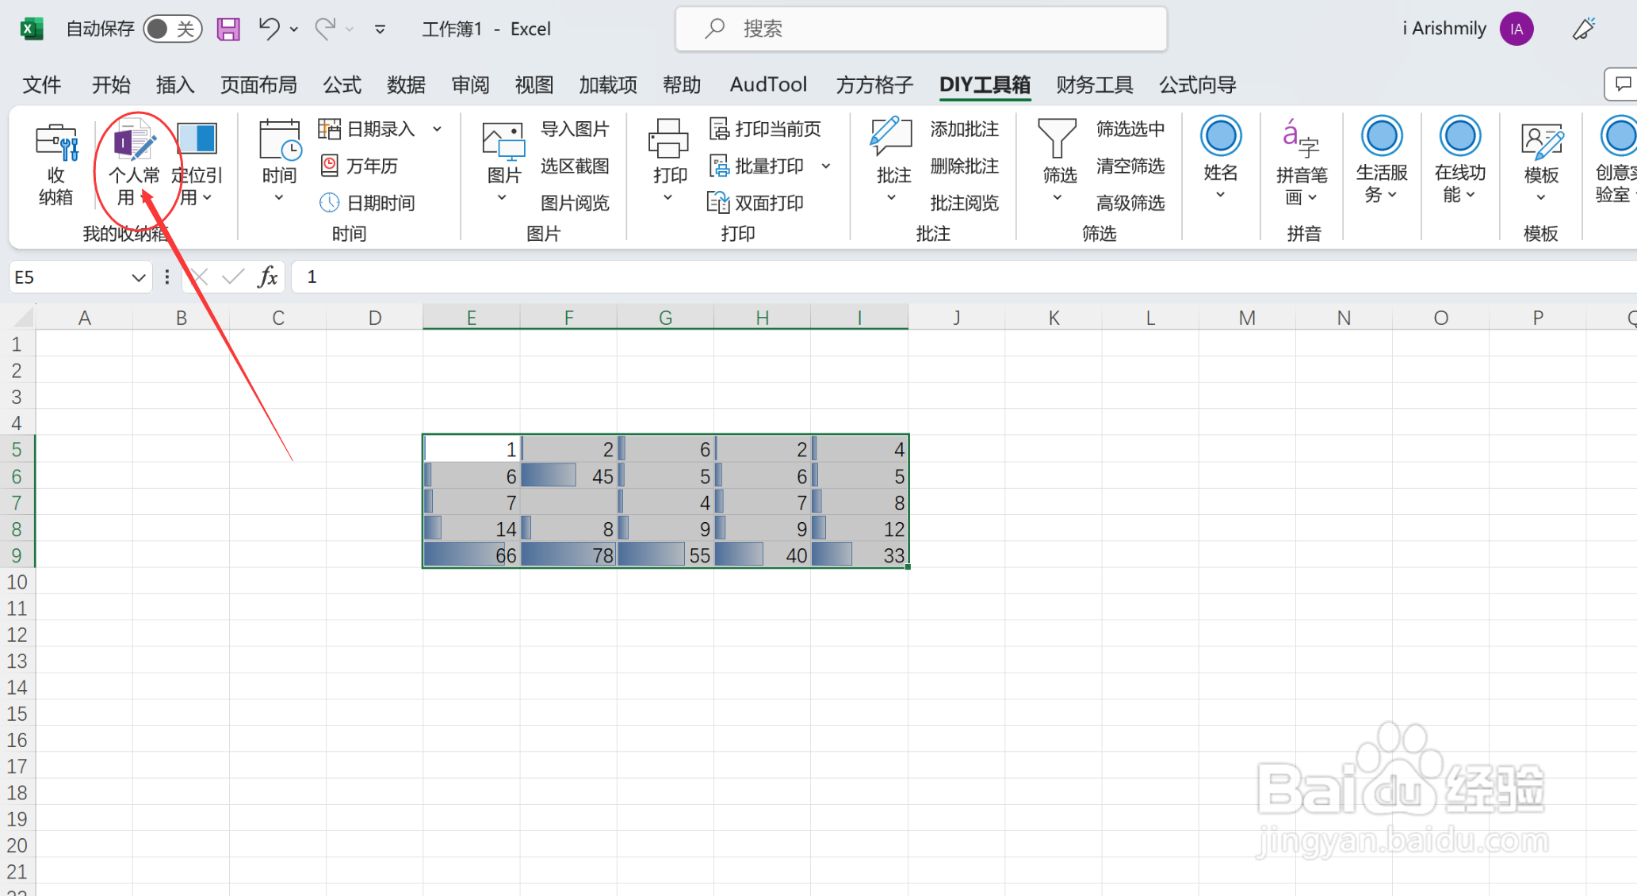
Task: Select the 图片 tool
Action: 502,158
